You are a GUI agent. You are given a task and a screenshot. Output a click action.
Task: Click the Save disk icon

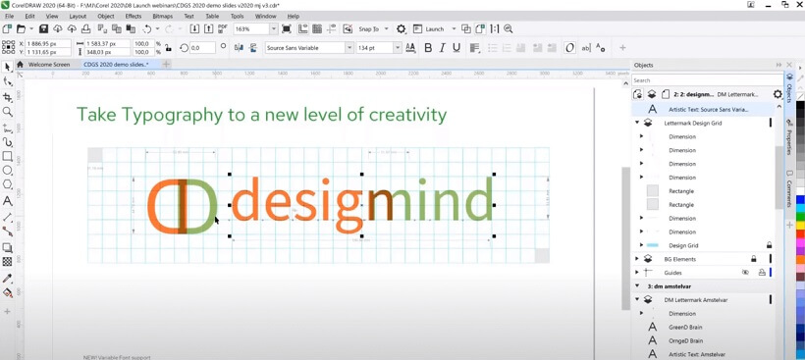click(43, 28)
